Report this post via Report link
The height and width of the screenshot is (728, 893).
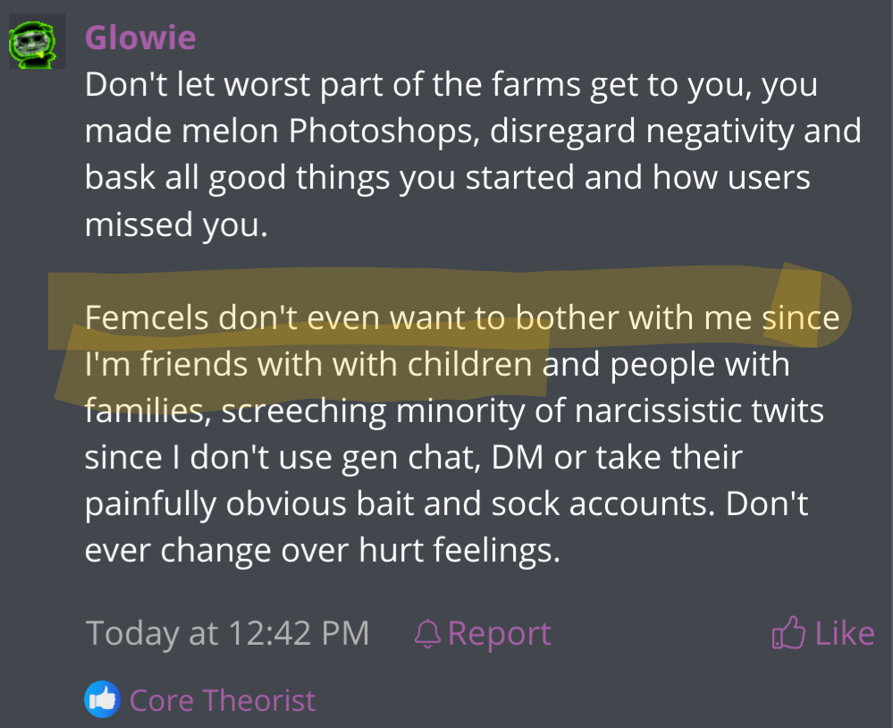pos(499,633)
